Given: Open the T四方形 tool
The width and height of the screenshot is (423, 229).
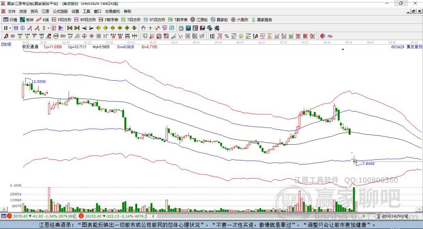Looking at the screenshot, I should pos(131,20).
